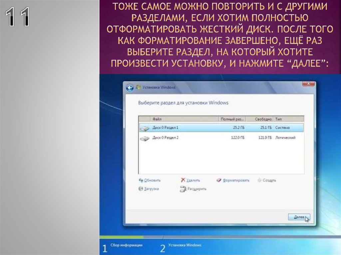341x255 pixels.
Task: Click the Полный раз... column header
Action: [x=232, y=119]
